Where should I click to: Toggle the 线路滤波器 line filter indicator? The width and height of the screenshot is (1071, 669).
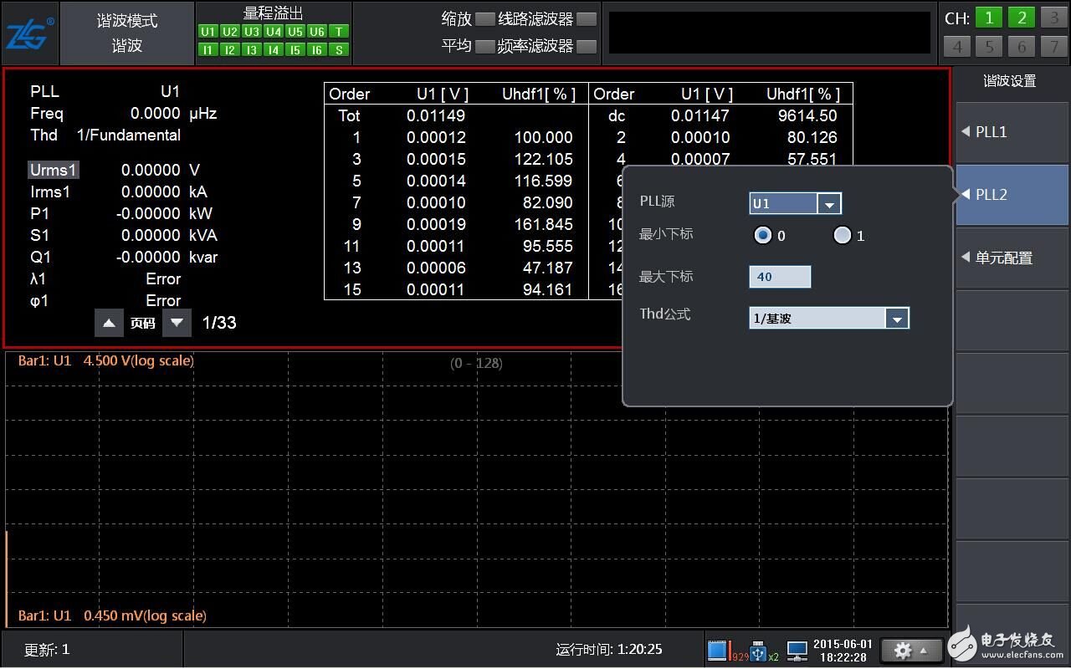pyautogui.click(x=587, y=19)
